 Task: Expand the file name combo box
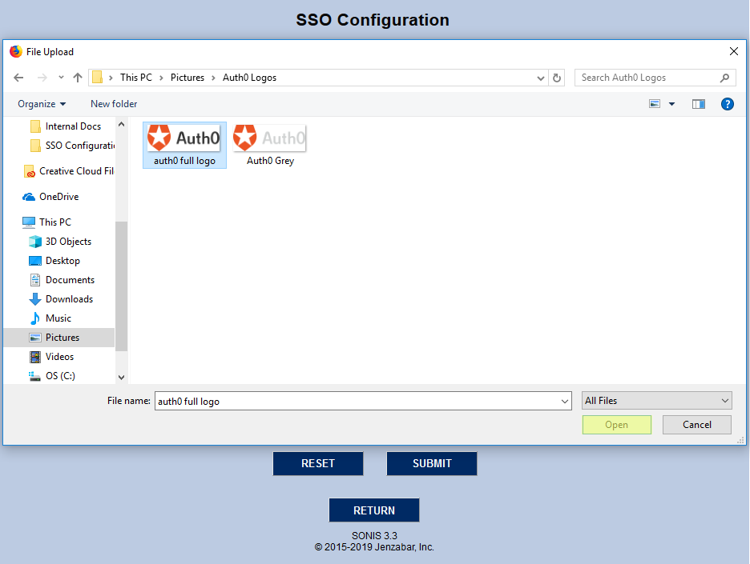coord(565,400)
